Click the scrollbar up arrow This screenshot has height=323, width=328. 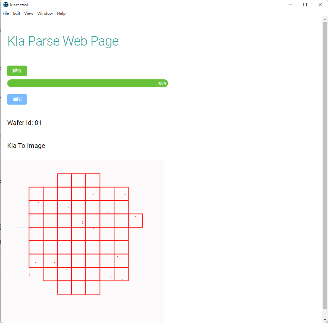click(x=325, y=19)
